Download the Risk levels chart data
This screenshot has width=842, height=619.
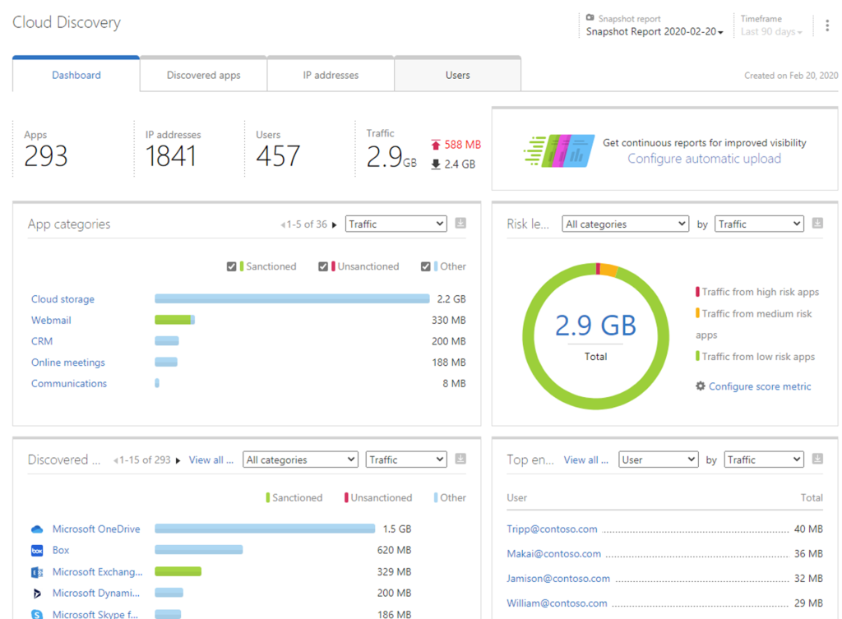817,223
